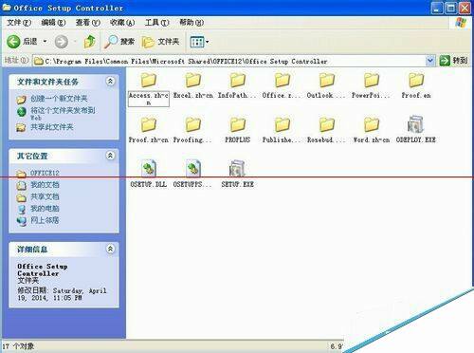
Task: Click 共享此文件夹 link
Action: coord(52,127)
